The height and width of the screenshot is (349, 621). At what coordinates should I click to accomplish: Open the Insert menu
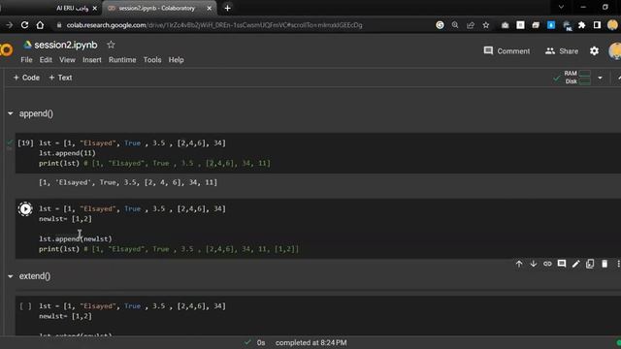[92, 60]
